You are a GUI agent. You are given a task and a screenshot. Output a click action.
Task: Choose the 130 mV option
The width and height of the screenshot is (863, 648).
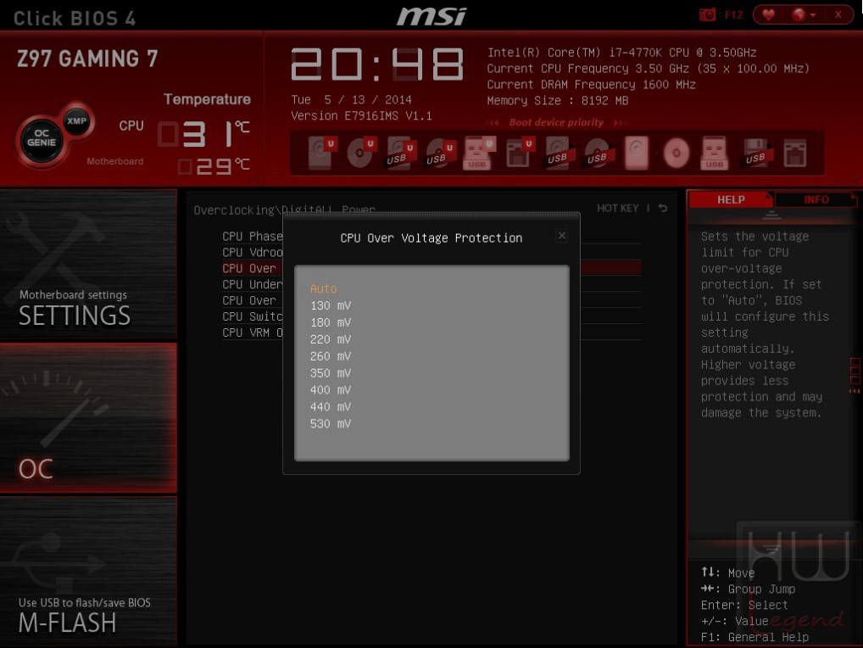point(331,305)
